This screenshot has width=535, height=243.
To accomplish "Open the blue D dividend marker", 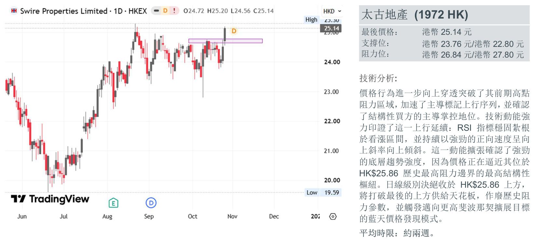I will [151, 203].
